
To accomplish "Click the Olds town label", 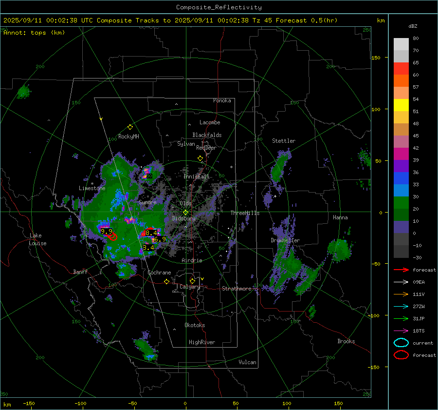I will (x=185, y=203).
